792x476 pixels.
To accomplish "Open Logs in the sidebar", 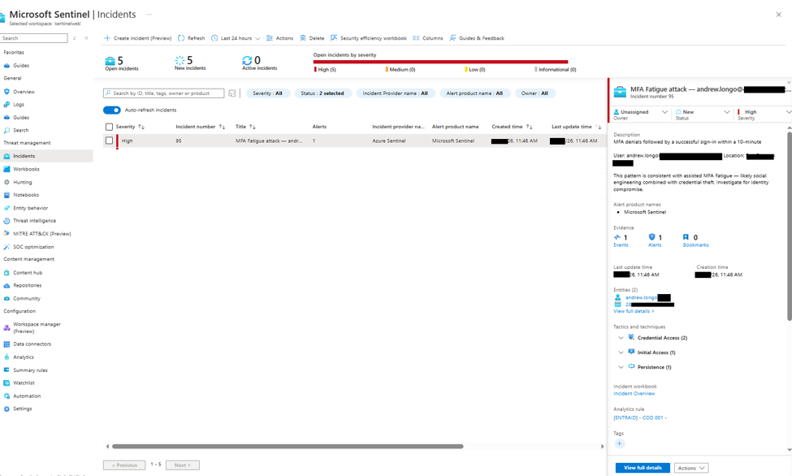I will [19, 104].
